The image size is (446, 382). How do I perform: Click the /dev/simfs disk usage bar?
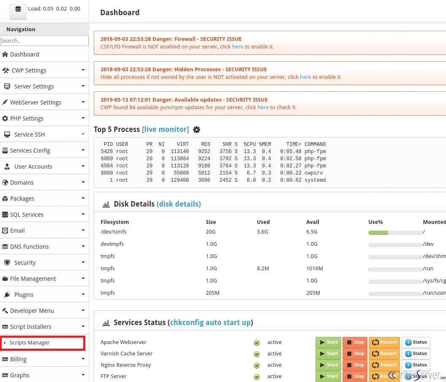[x=395, y=233]
